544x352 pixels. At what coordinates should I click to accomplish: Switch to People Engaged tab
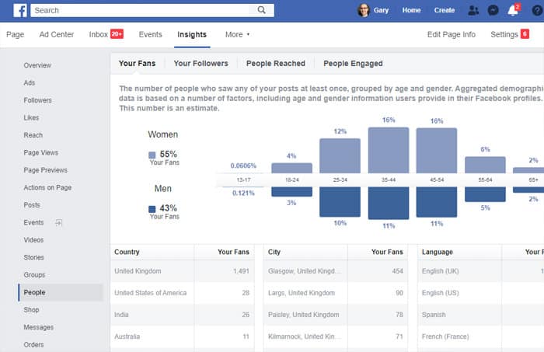tap(353, 64)
